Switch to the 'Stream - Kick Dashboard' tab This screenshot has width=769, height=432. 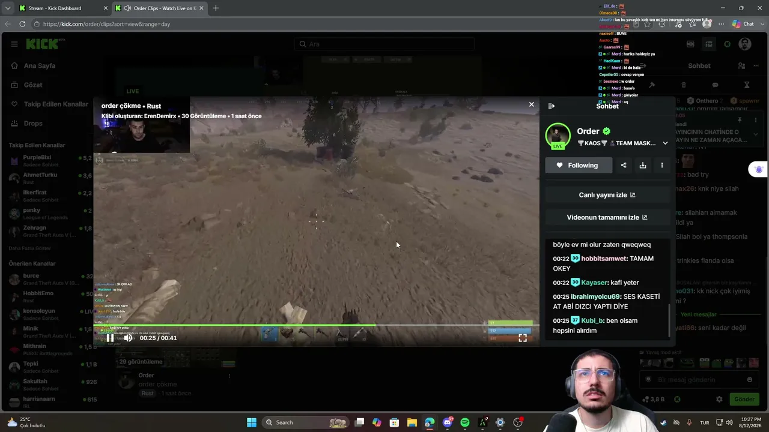(x=62, y=8)
